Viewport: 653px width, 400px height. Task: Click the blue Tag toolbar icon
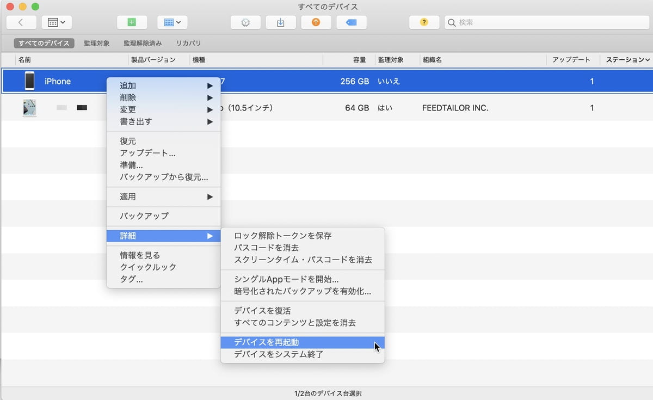point(351,22)
